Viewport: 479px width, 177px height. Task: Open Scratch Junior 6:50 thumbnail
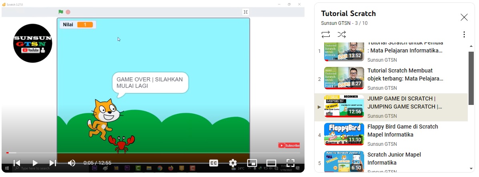344,161
